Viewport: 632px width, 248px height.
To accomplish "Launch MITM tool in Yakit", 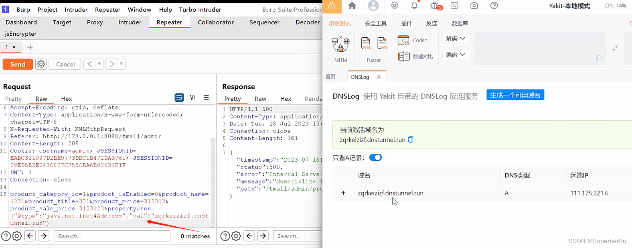I will pos(340,49).
